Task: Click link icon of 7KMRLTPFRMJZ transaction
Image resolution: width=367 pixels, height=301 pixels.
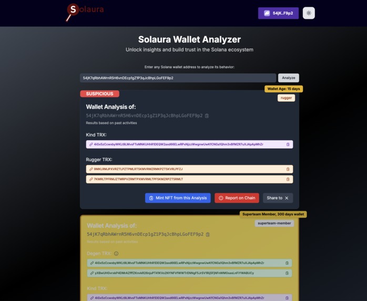Action: pos(91,179)
